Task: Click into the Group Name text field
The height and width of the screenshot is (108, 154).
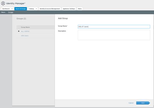Action: tap(114, 26)
